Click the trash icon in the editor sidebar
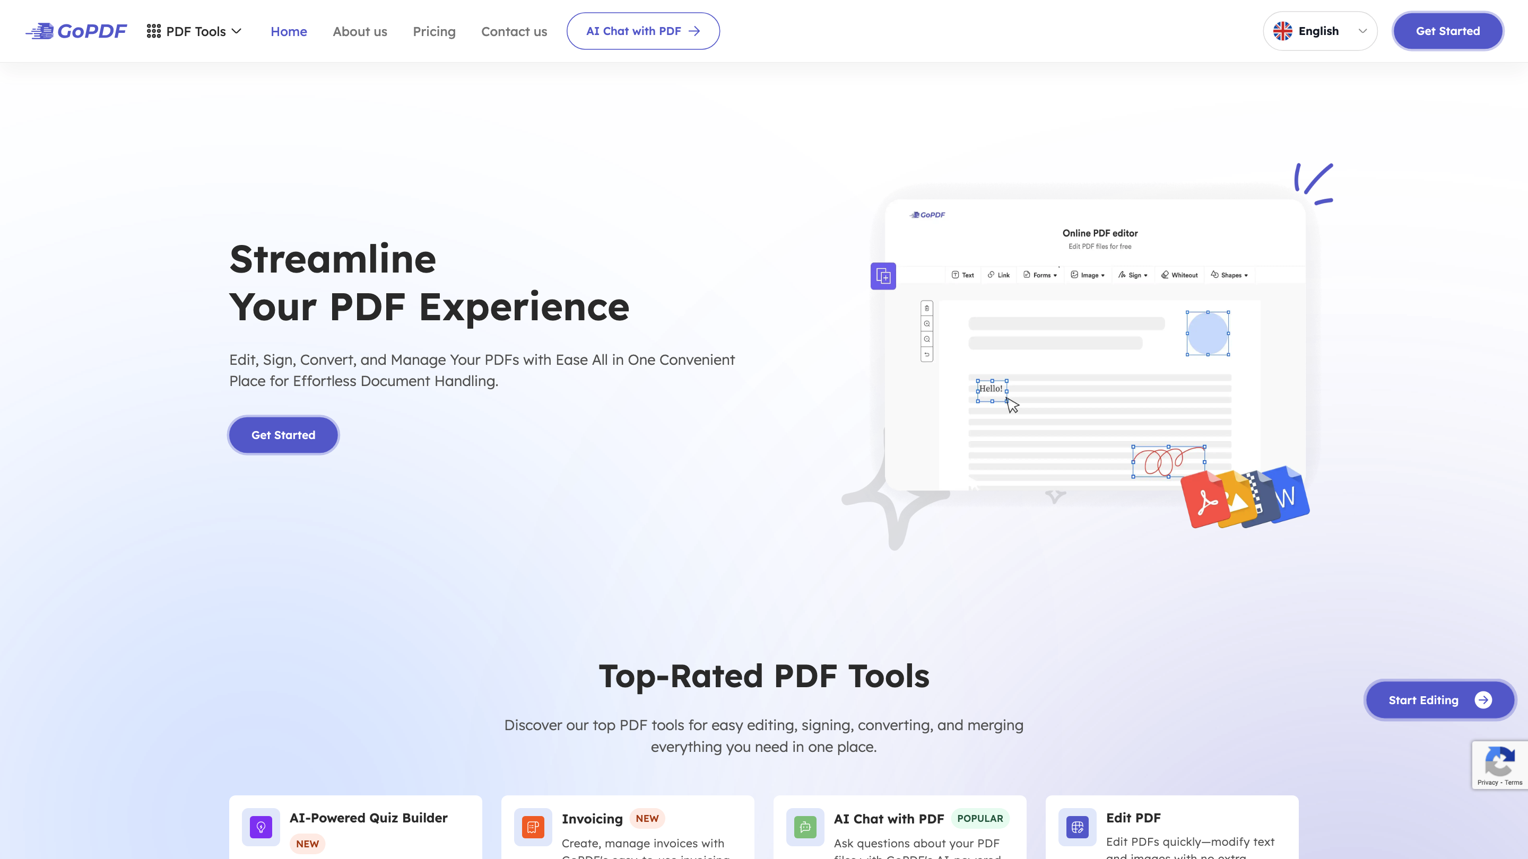 point(927,308)
